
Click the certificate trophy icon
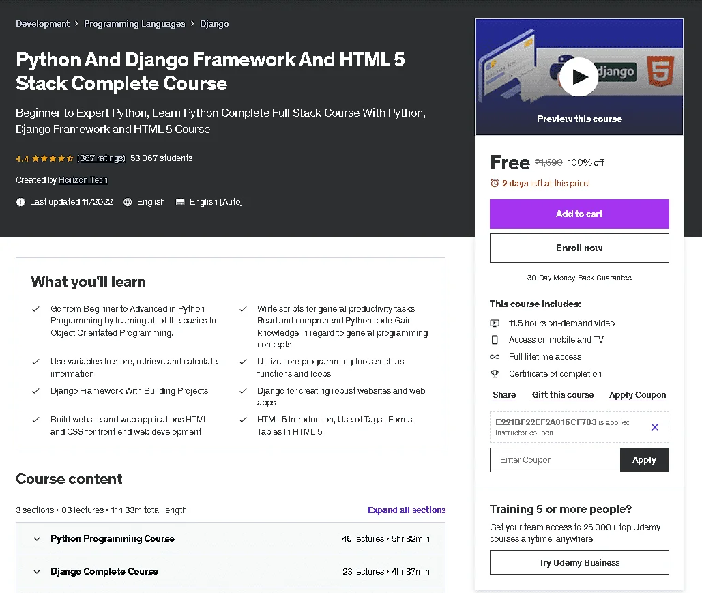tap(495, 373)
